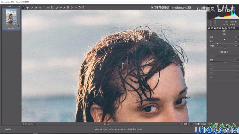This screenshot has width=239, height=134.
Task: Click the post-crop vignetting amount slider handle
Action: pyautogui.click(x=225, y=62)
